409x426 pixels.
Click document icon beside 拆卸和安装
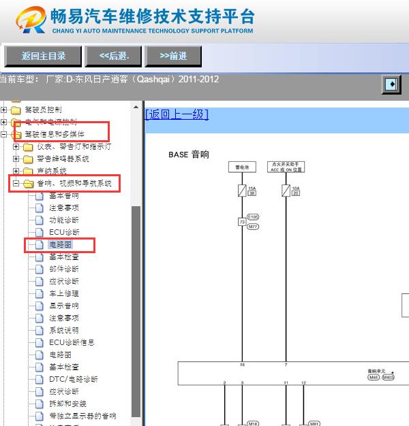pos(40,404)
